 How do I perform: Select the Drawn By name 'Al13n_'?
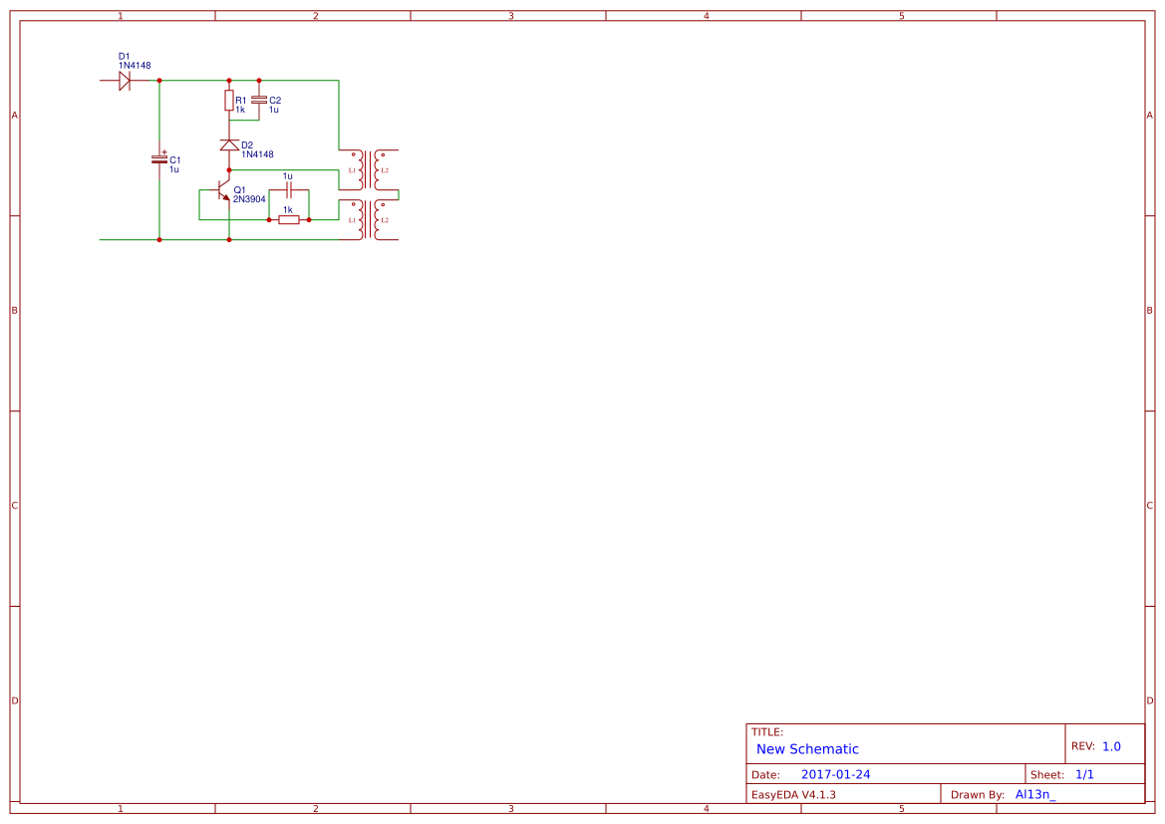click(1034, 794)
